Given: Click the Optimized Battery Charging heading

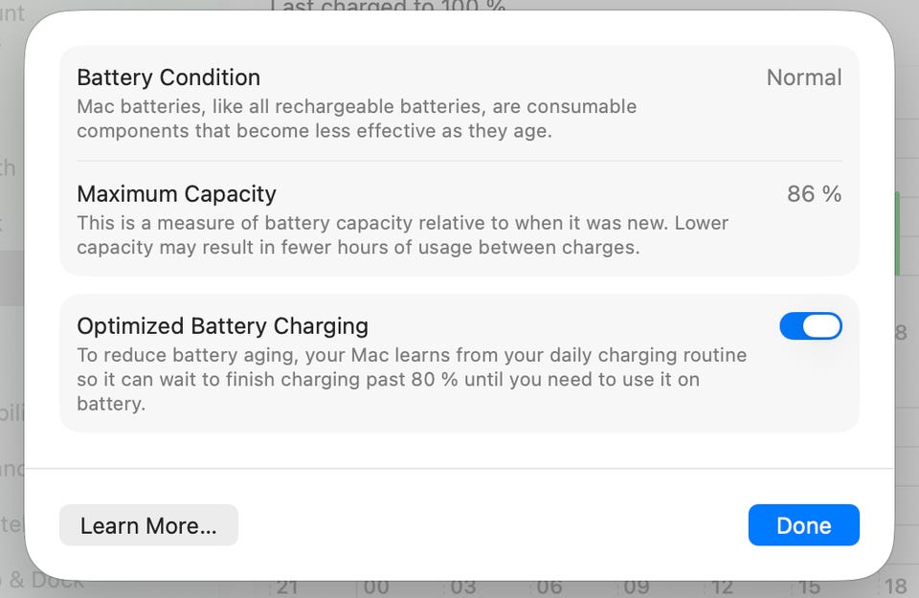Looking at the screenshot, I should (222, 326).
